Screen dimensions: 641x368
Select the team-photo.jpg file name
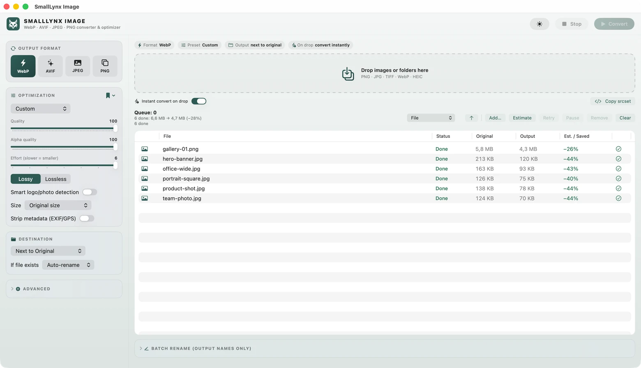pos(182,198)
